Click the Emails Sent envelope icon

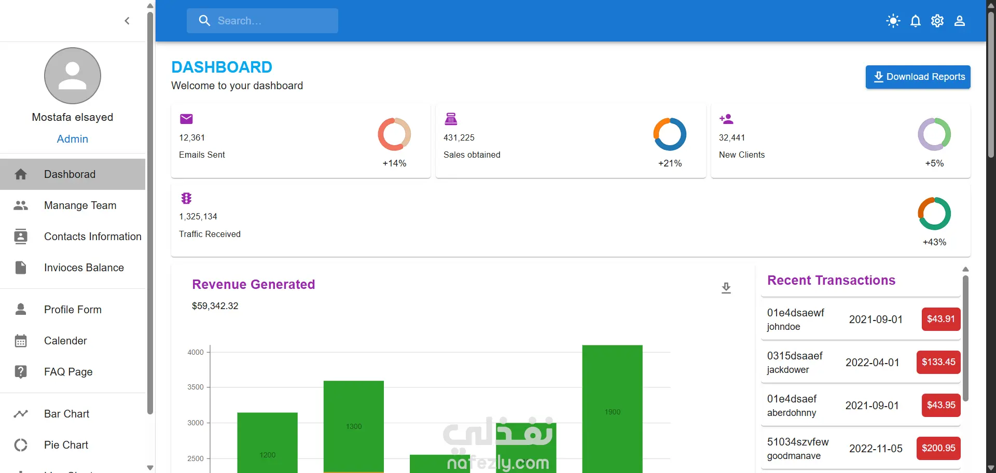pyautogui.click(x=186, y=119)
